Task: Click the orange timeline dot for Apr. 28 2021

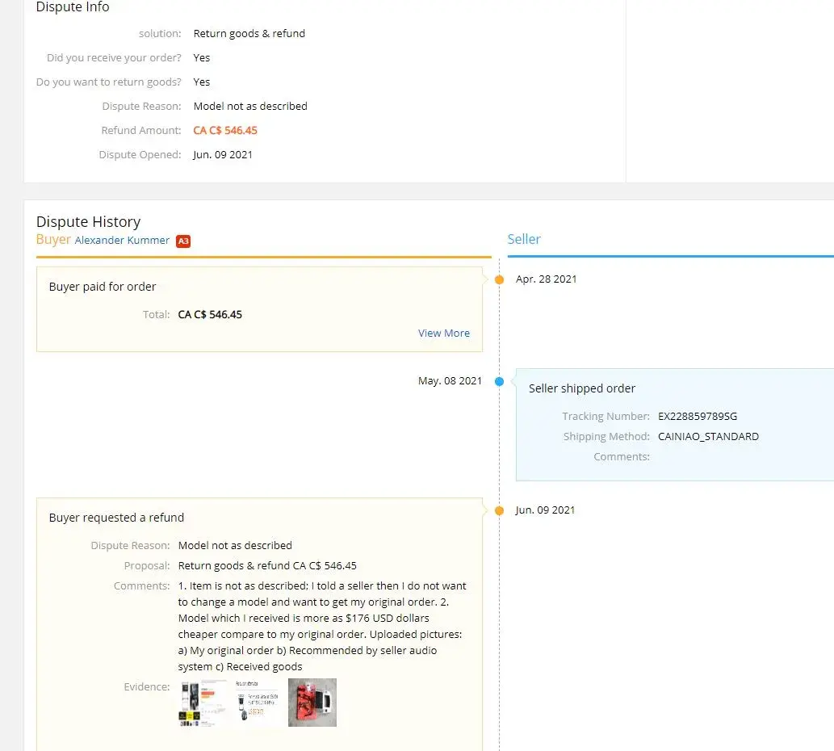Action: pyautogui.click(x=499, y=279)
